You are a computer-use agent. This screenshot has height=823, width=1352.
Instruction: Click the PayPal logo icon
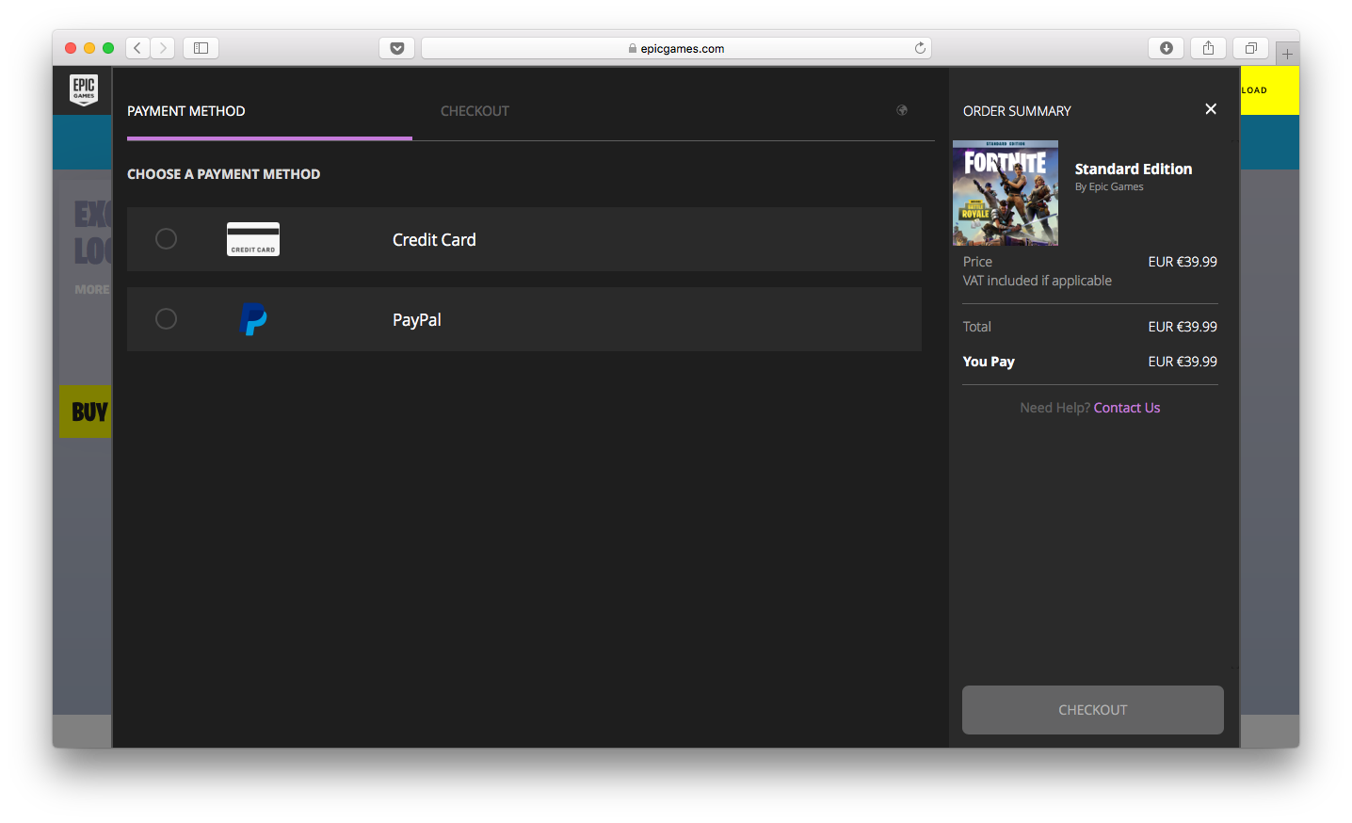253,319
